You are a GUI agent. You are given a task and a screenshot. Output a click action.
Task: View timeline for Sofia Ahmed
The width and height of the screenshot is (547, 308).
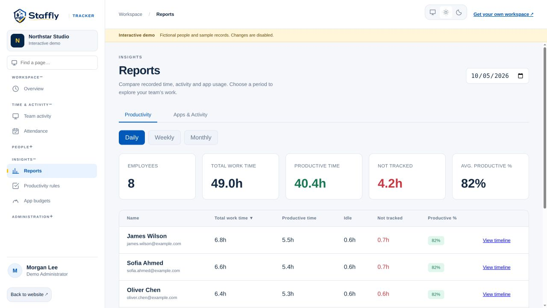click(497, 267)
